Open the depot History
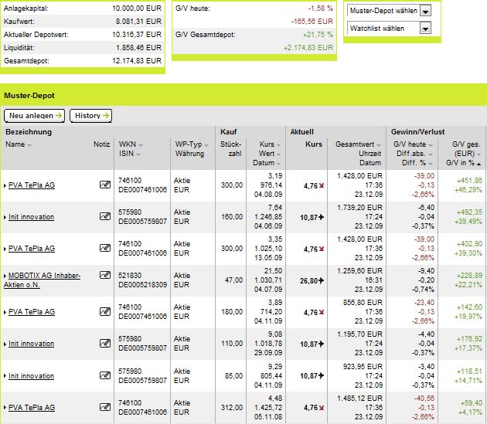This screenshot has height=424, width=487. (90, 116)
